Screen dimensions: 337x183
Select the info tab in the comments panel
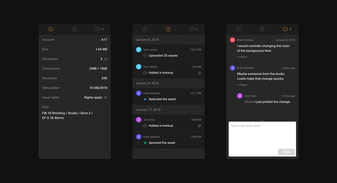tap(238, 29)
